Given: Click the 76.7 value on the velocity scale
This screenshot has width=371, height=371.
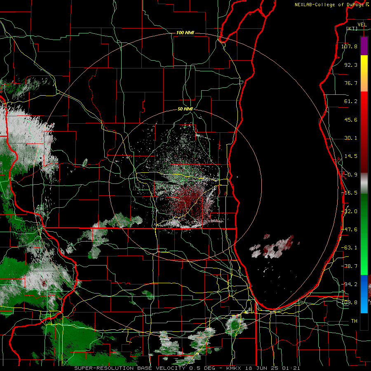Looking at the screenshot, I should [351, 83].
